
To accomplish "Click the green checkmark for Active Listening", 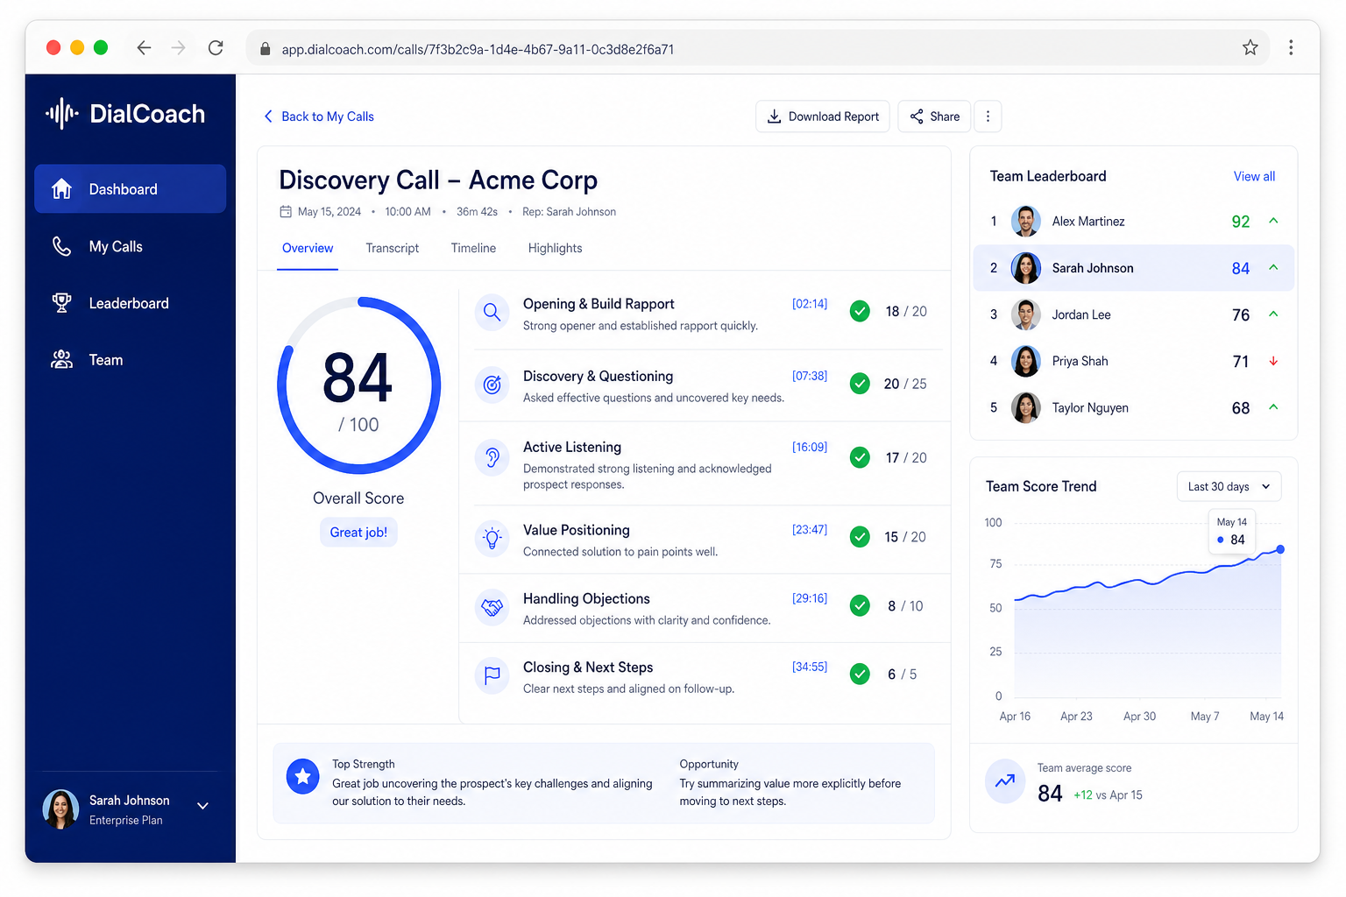I will coord(860,457).
